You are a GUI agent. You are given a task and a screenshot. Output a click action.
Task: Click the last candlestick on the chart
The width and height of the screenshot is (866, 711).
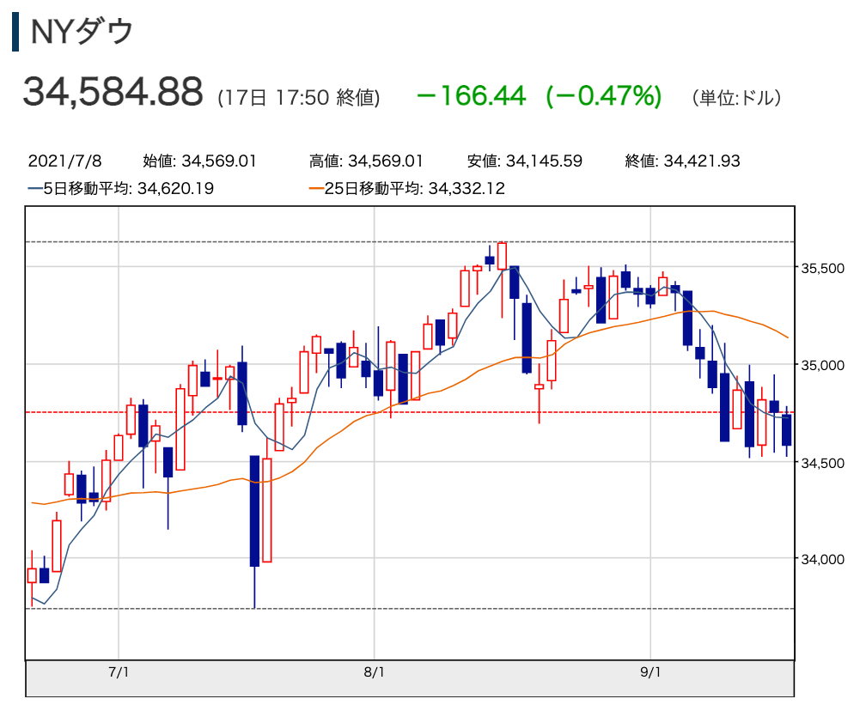click(786, 430)
